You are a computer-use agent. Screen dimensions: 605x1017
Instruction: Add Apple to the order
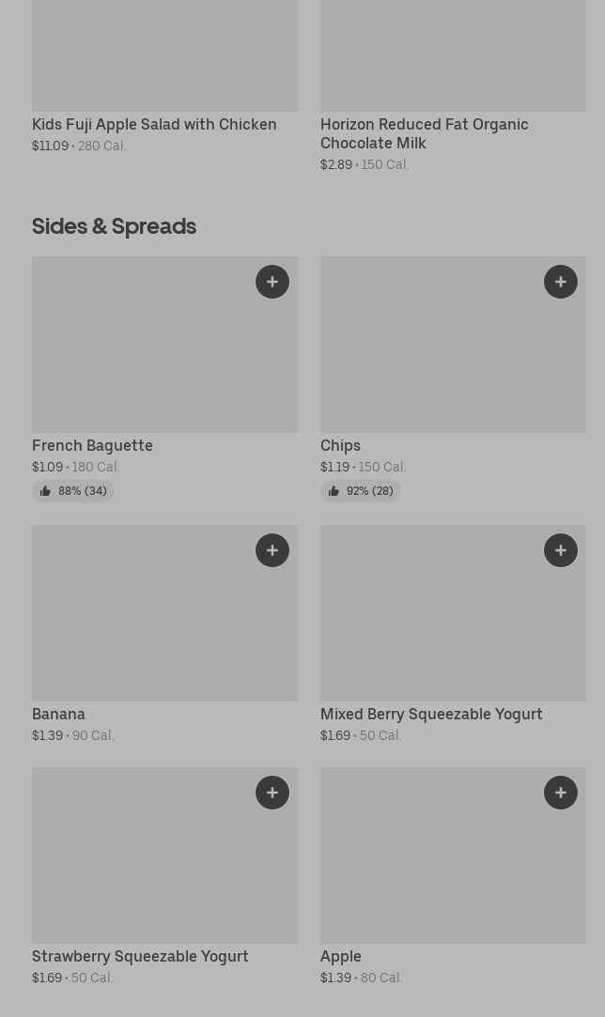[561, 793]
